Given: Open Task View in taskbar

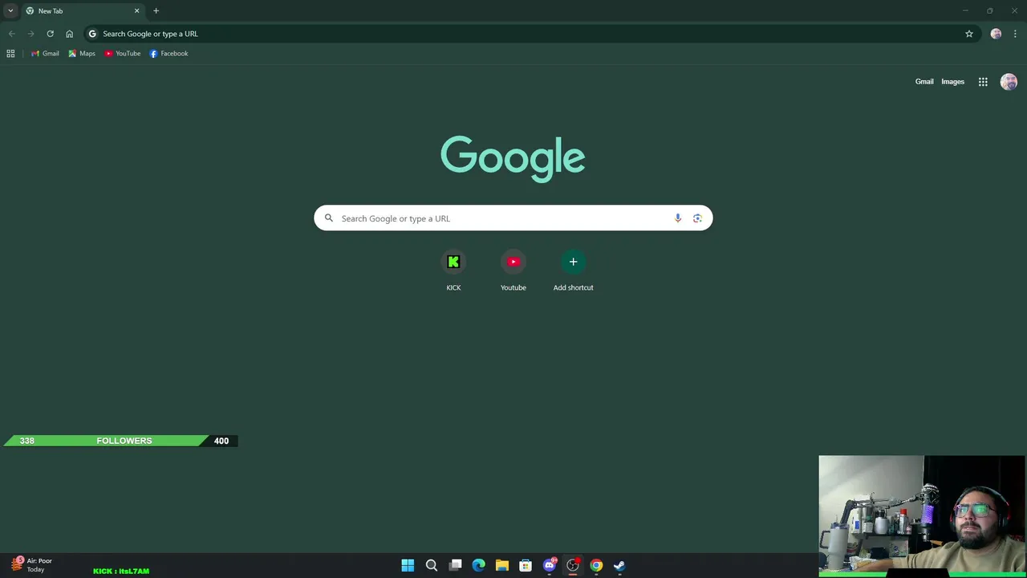Looking at the screenshot, I should pyautogui.click(x=455, y=565).
